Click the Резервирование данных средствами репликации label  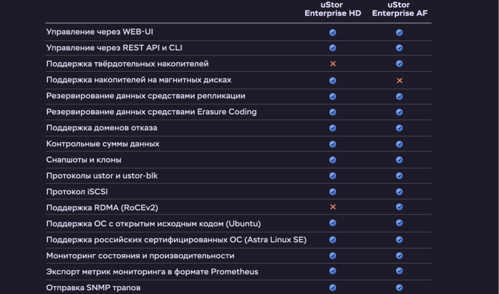(x=146, y=96)
